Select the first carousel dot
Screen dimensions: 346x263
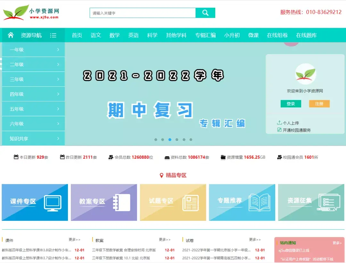[x=156, y=139]
